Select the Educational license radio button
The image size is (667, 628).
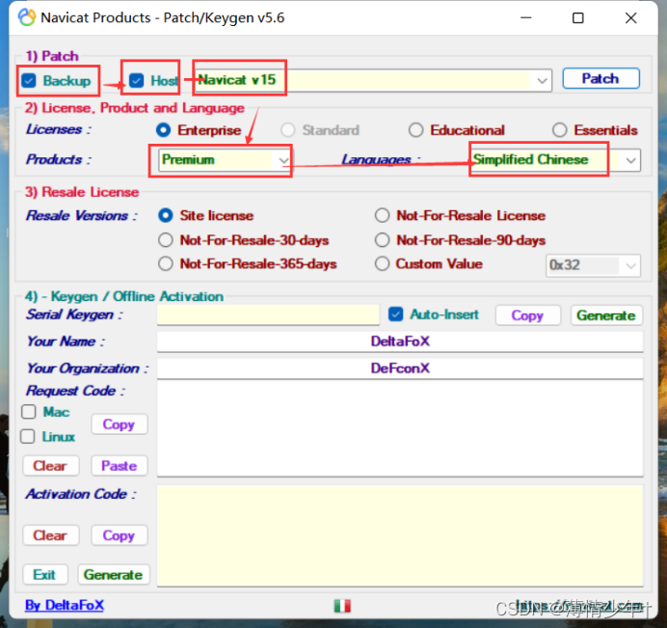pyautogui.click(x=415, y=130)
